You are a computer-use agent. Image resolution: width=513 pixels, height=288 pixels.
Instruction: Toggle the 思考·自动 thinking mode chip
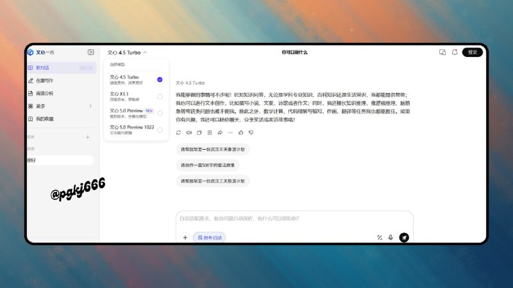pyautogui.click(x=210, y=237)
